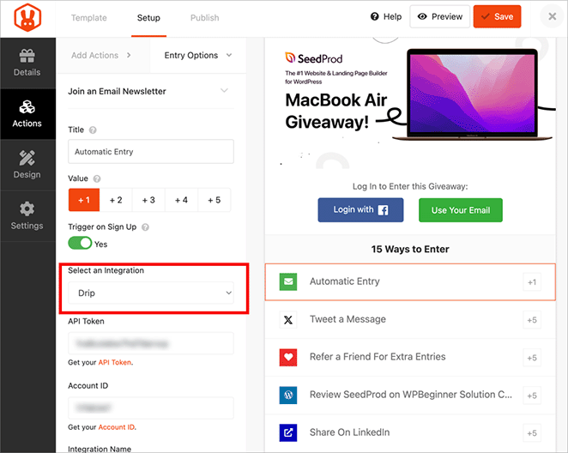Click the WordPress icon for Review SeedProd
Image resolution: width=568 pixels, height=453 pixels.
pyautogui.click(x=288, y=395)
